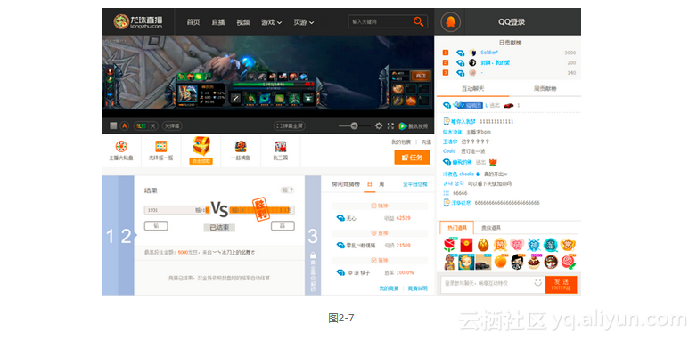Switch to the 周贡献榜 tab
The image size is (697, 340).
pyautogui.click(x=545, y=89)
